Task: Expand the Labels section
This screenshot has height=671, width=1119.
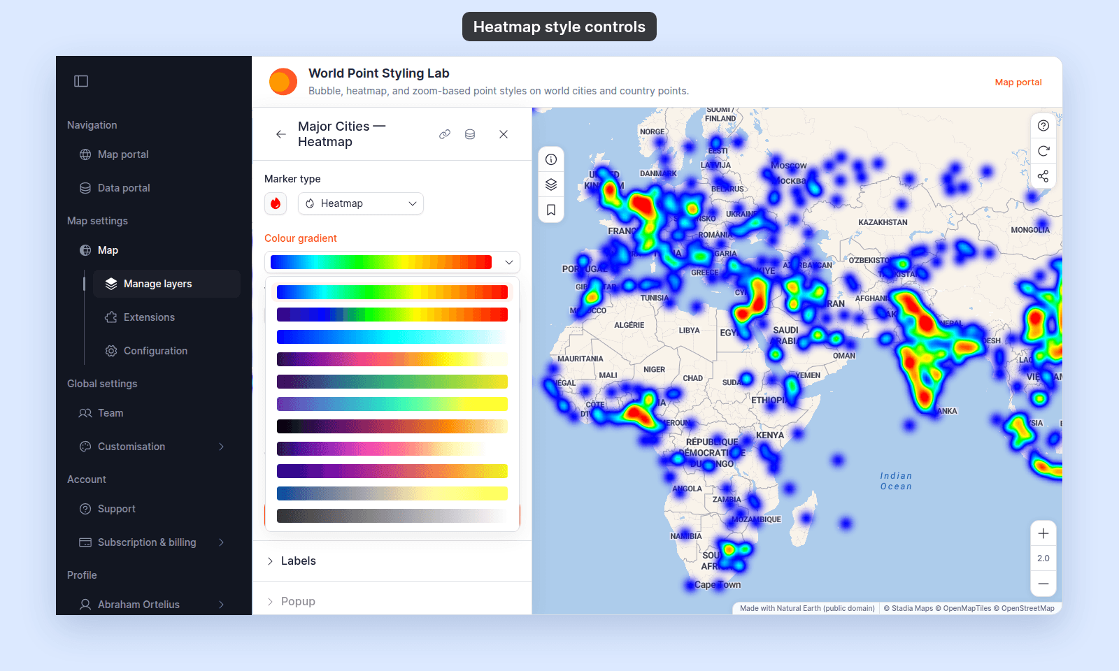Action: (x=392, y=561)
